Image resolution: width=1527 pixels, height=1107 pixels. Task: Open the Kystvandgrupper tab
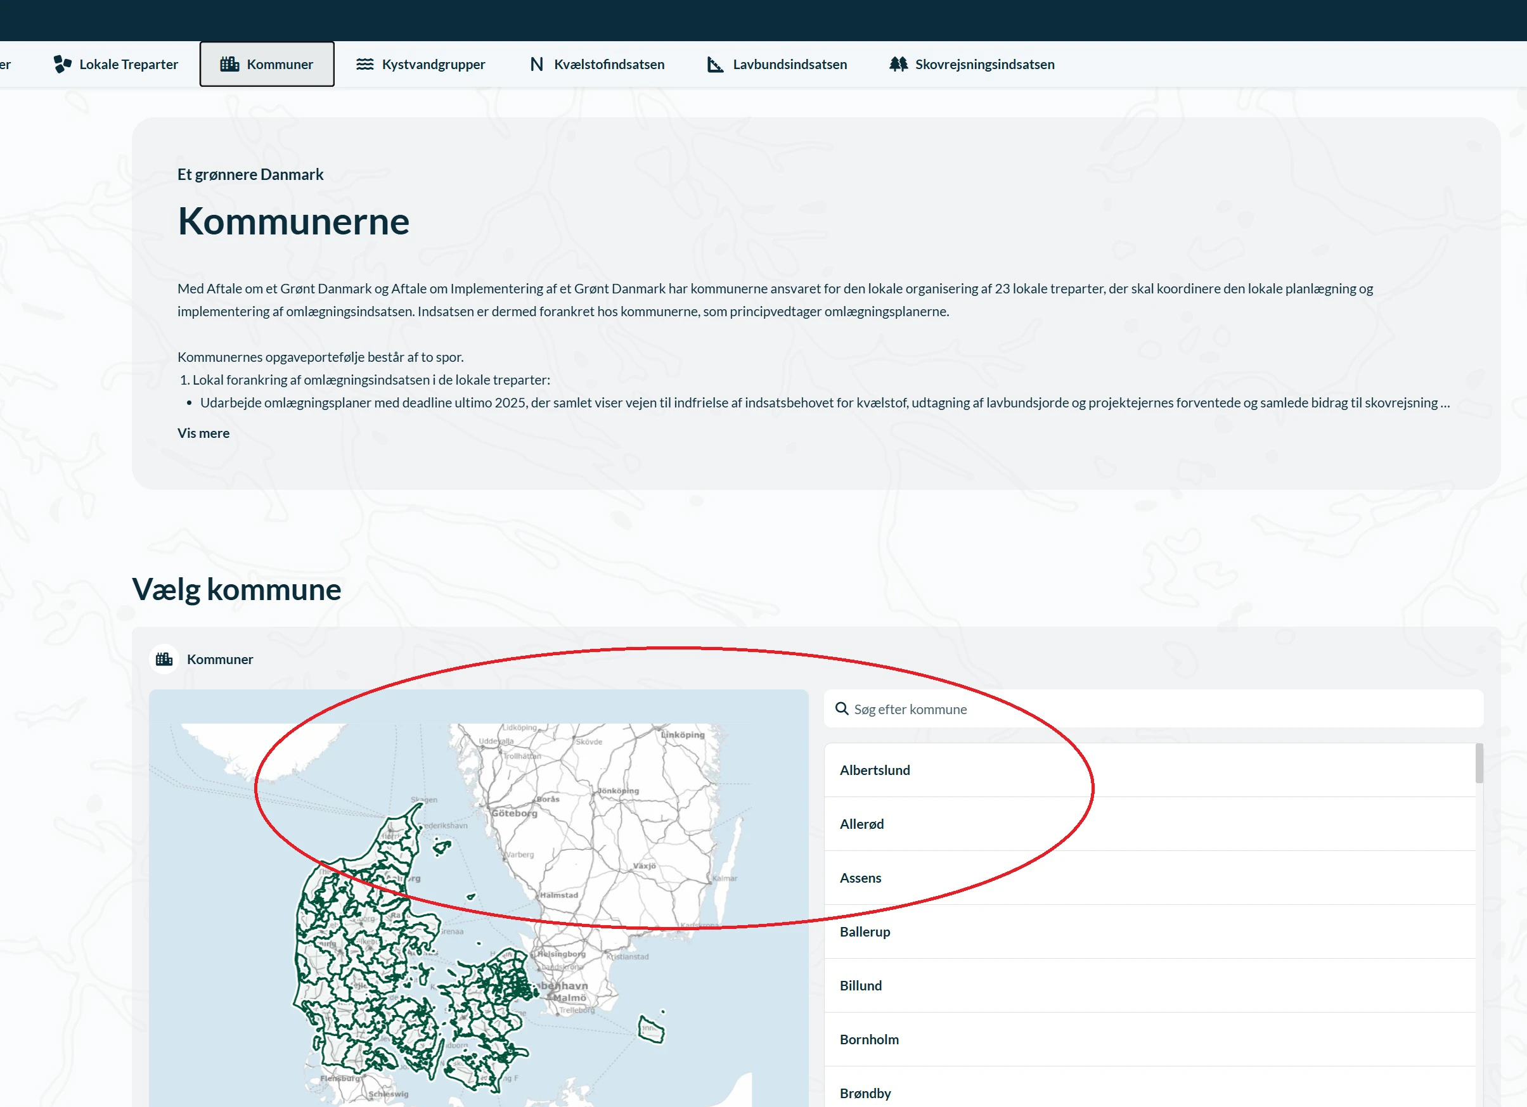433,64
